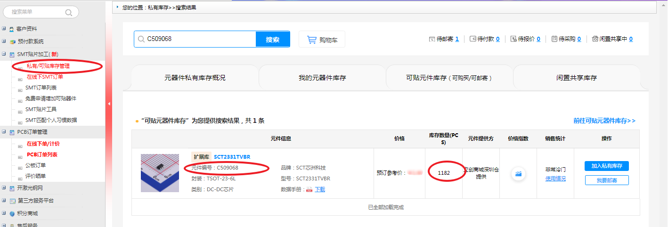
Task: Click the PDF datasheet icon
Action: [310, 189]
